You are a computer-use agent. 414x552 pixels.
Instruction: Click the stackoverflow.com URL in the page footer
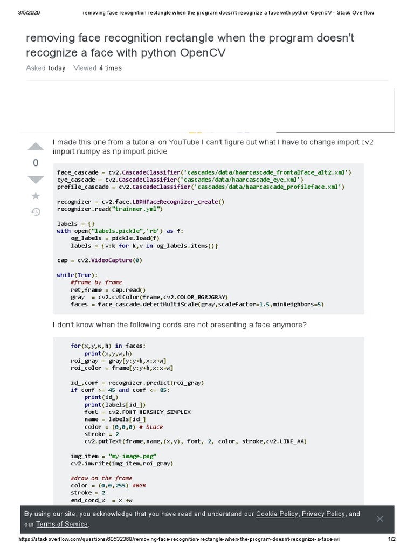(x=179, y=539)
